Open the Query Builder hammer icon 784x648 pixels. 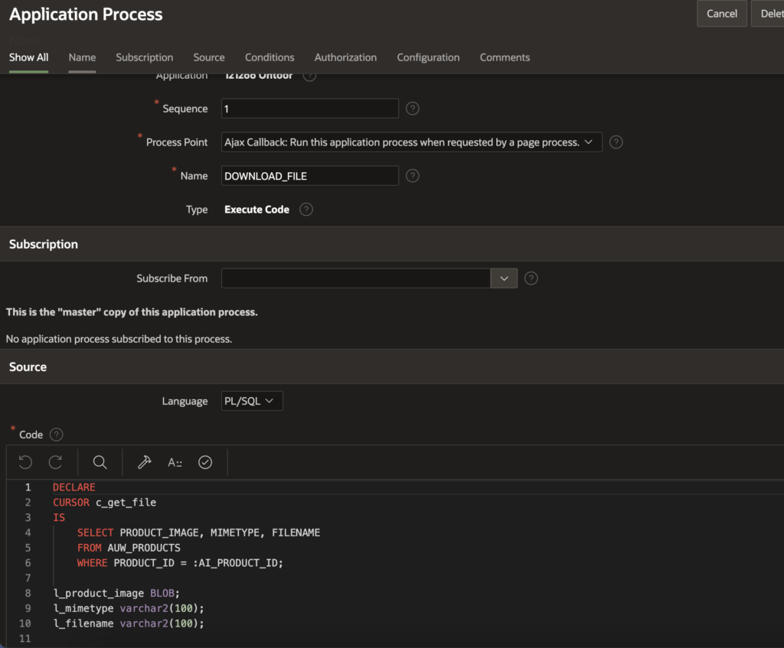point(144,462)
